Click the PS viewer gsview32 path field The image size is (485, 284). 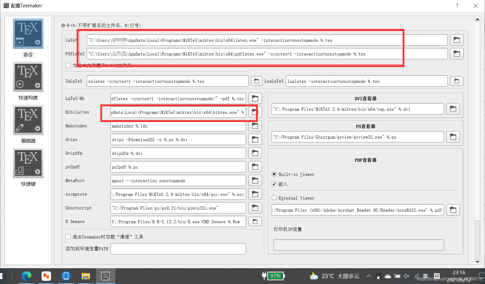[358, 137]
